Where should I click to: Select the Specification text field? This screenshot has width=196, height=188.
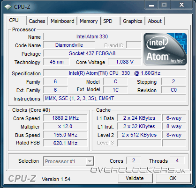(x=114, y=73)
